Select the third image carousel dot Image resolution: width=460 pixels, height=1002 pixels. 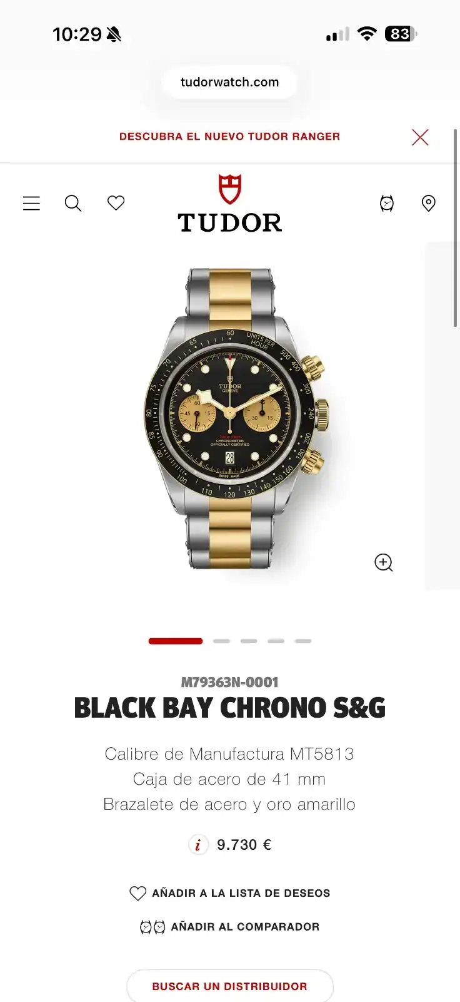pos(249,641)
